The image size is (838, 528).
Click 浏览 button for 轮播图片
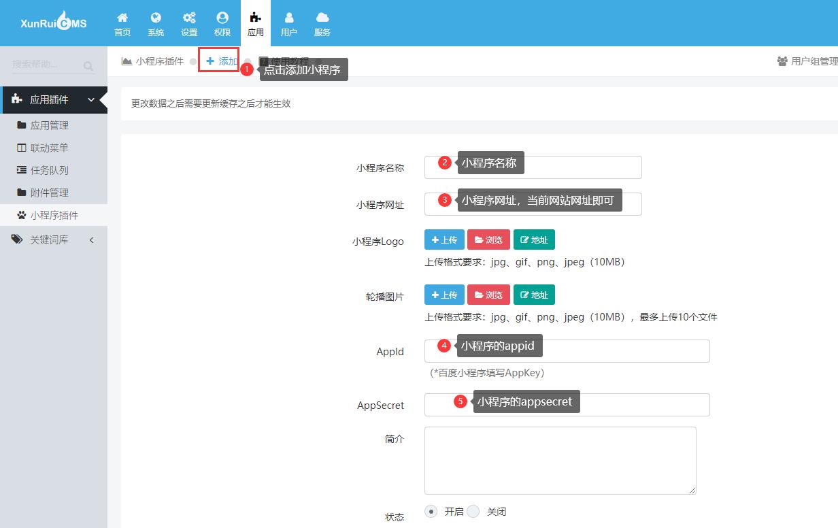pyautogui.click(x=488, y=295)
